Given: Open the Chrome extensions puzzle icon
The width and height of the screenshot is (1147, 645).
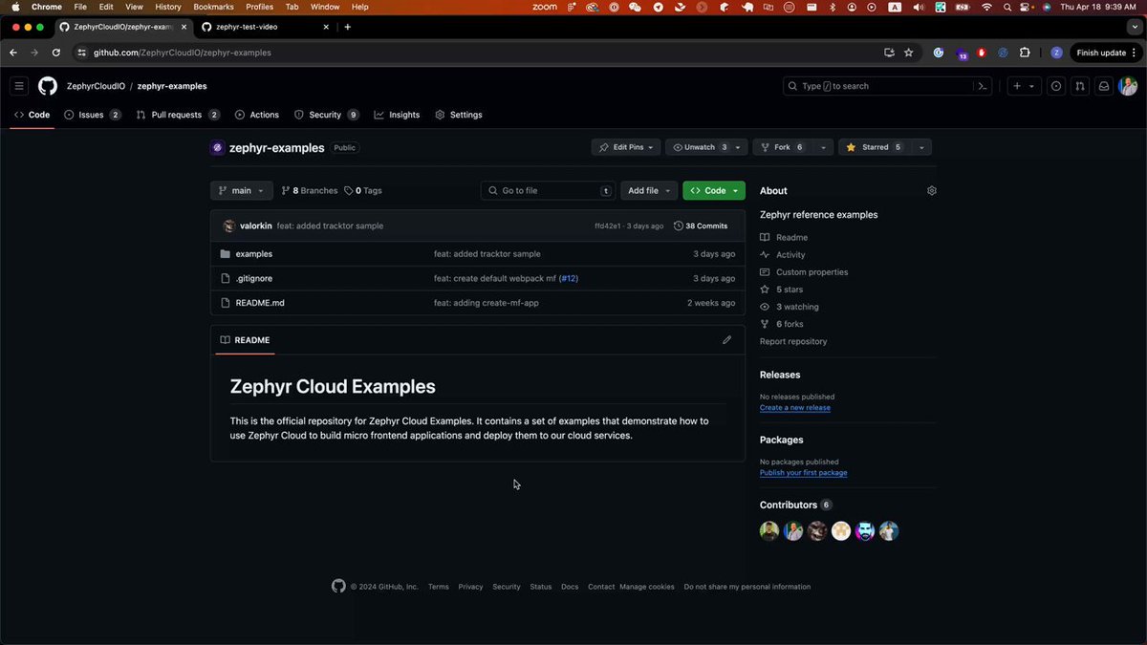Looking at the screenshot, I should [x=1025, y=53].
